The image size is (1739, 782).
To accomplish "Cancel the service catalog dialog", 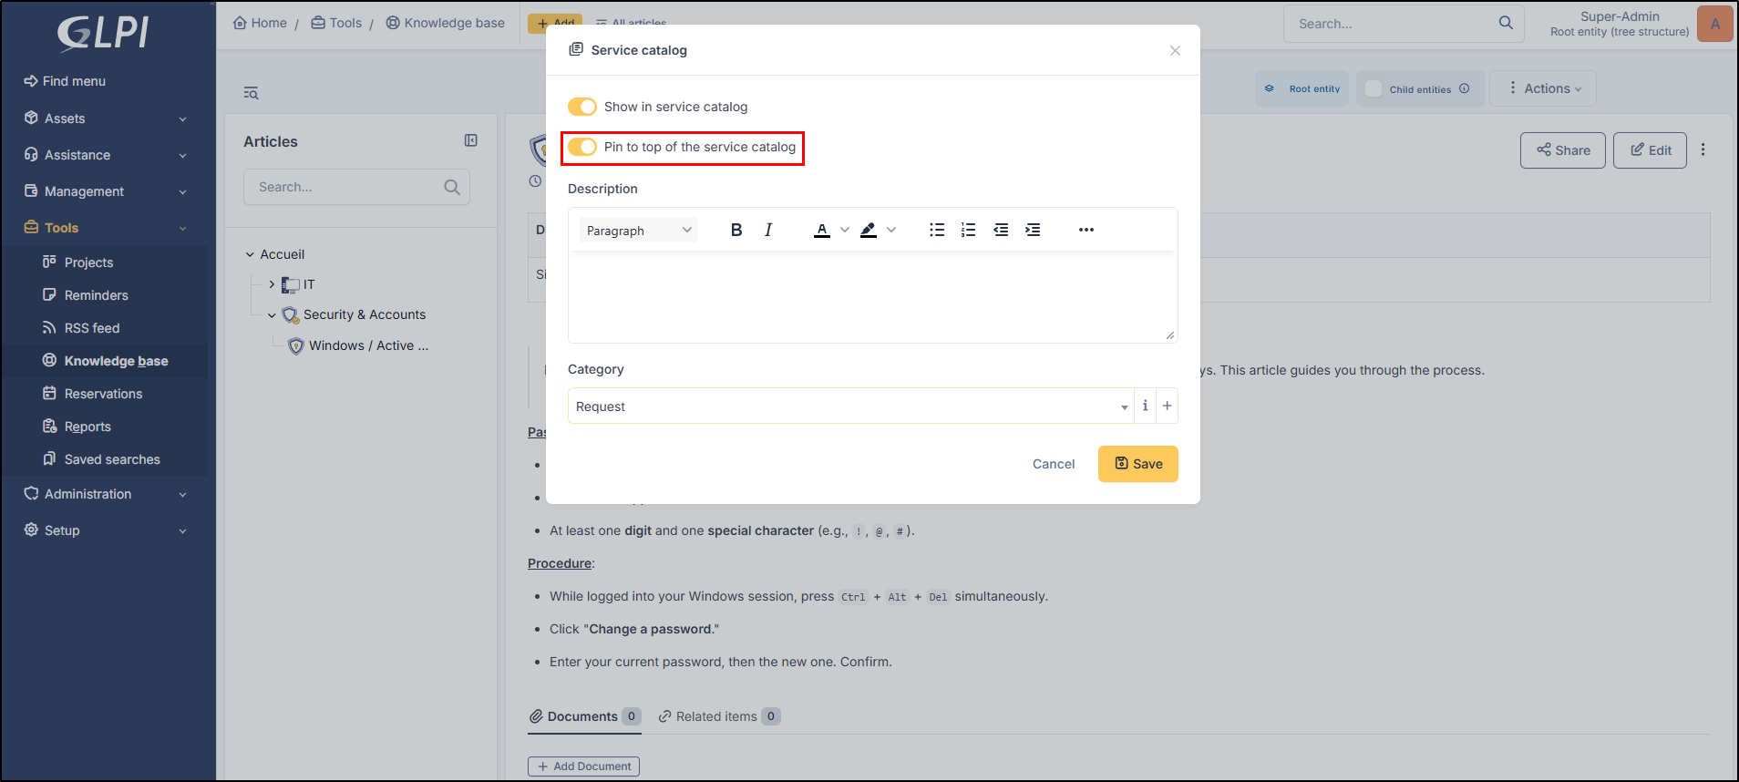I will (x=1054, y=464).
